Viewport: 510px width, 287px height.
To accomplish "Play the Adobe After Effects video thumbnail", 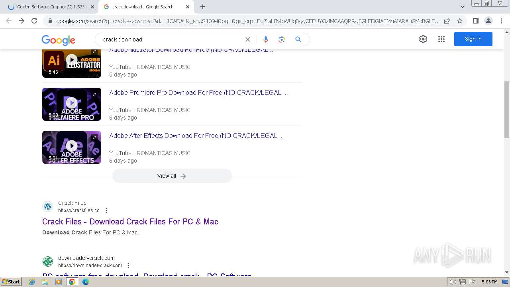I will pos(72,147).
